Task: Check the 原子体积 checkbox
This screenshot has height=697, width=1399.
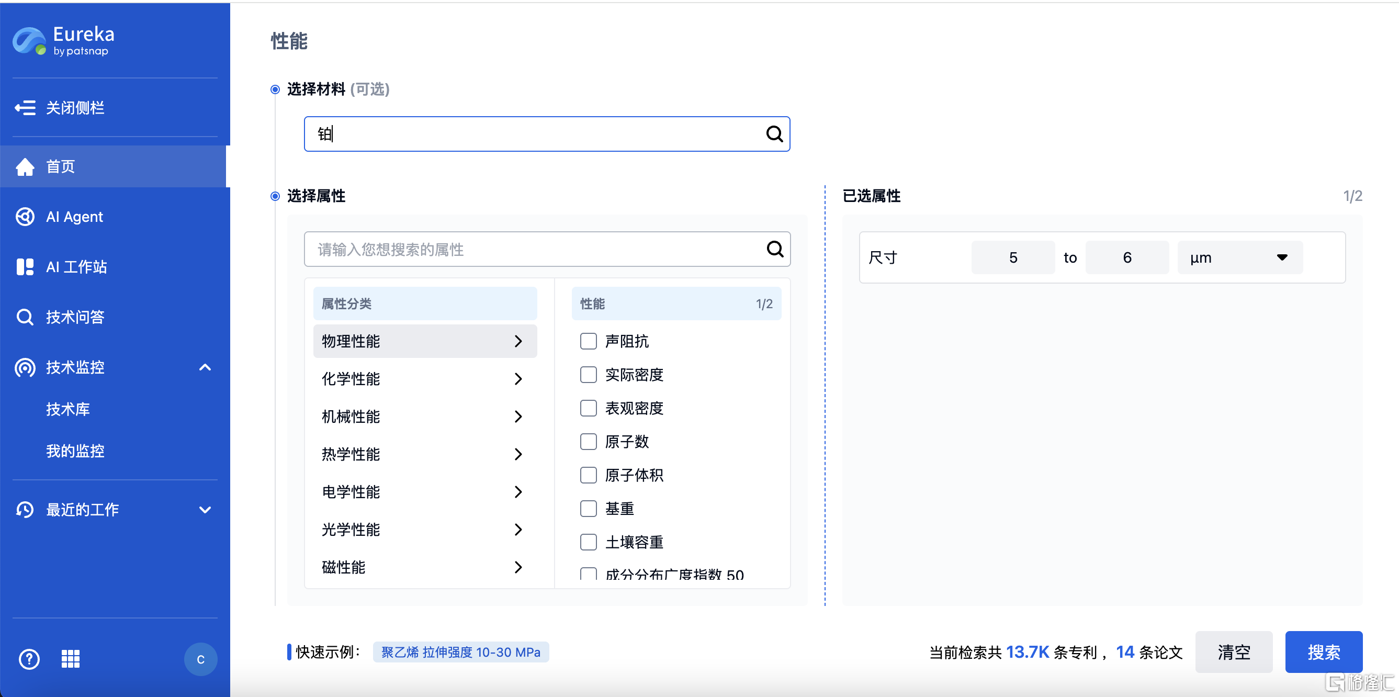Action: [x=588, y=475]
